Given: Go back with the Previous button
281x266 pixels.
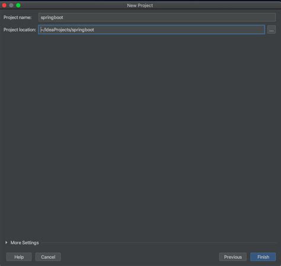Looking at the screenshot, I should 233,257.
